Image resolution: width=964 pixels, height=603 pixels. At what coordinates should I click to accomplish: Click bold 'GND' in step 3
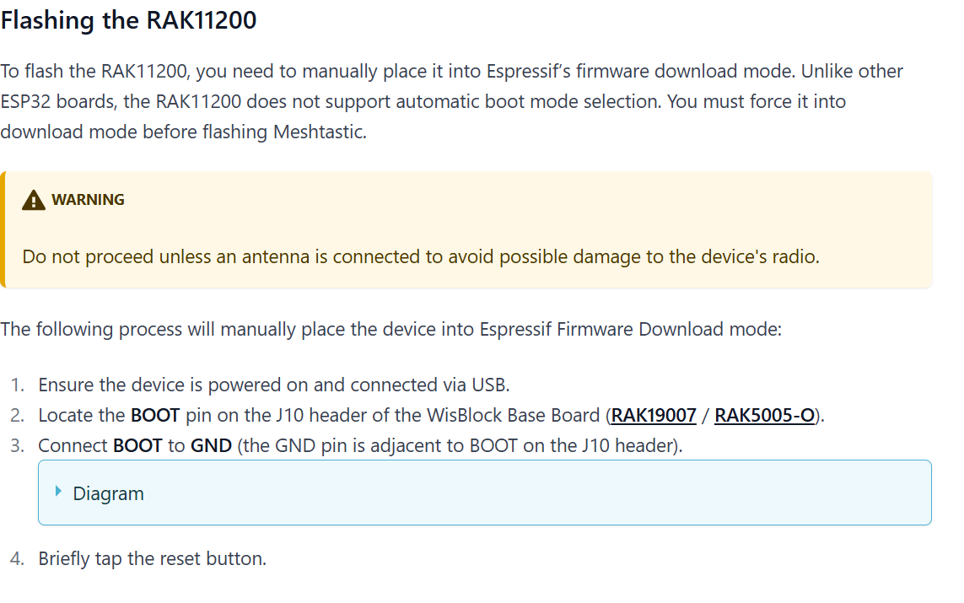[x=211, y=445]
